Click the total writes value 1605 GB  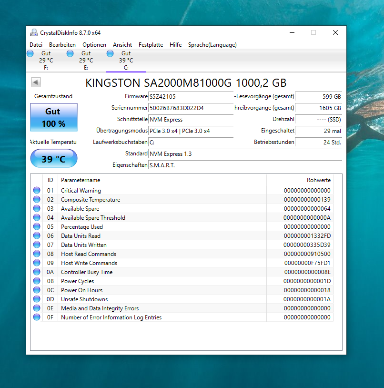318,108
